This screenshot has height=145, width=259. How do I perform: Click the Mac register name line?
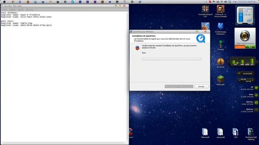pos(17,23)
